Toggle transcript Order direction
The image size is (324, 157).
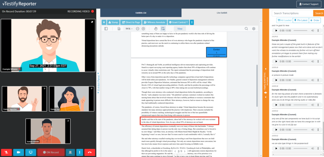click(x=315, y=20)
